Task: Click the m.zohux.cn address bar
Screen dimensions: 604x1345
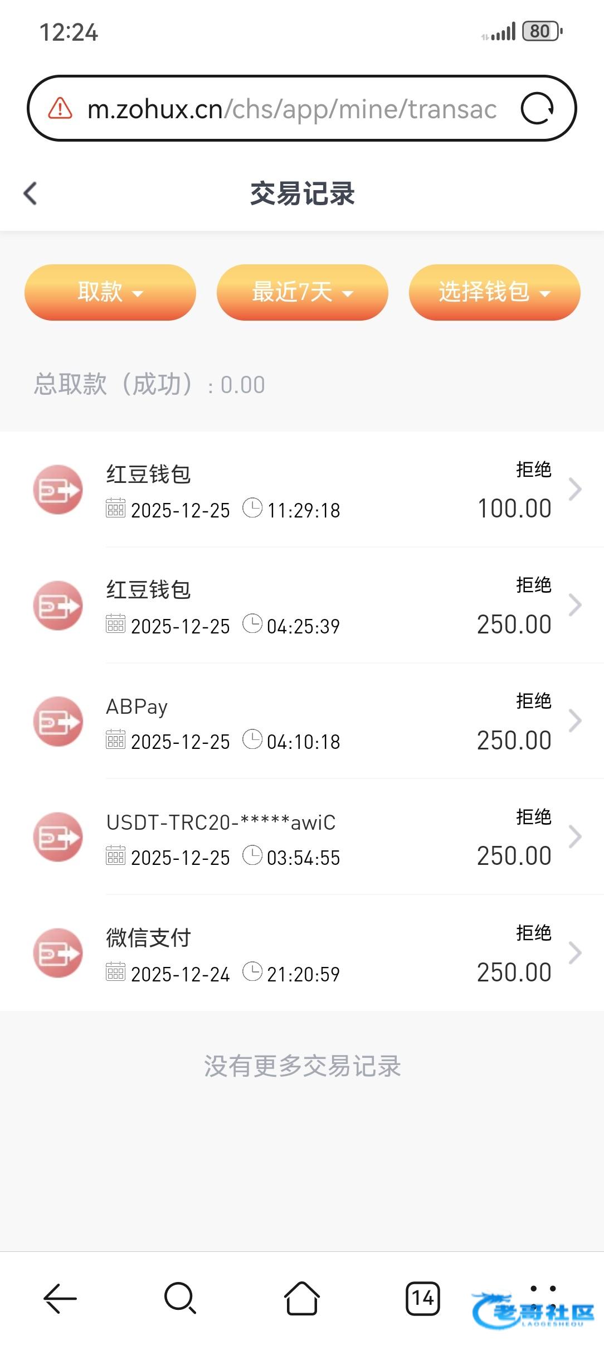Action: coord(290,108)
